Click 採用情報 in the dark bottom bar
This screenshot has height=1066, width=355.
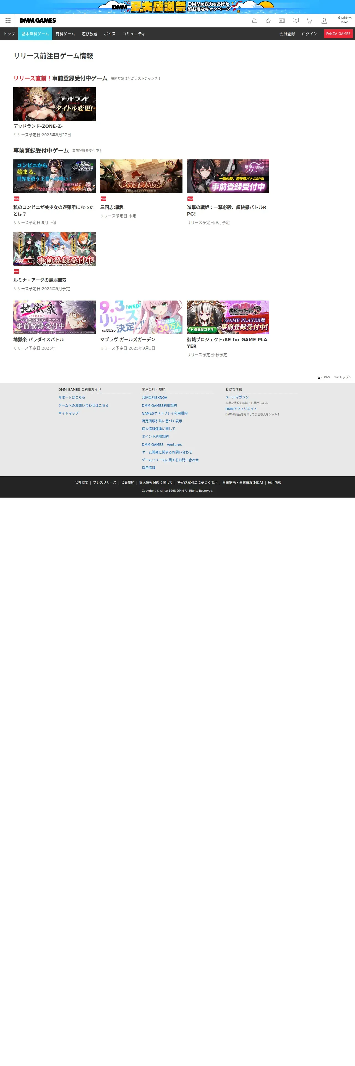[x=275, y=483]
